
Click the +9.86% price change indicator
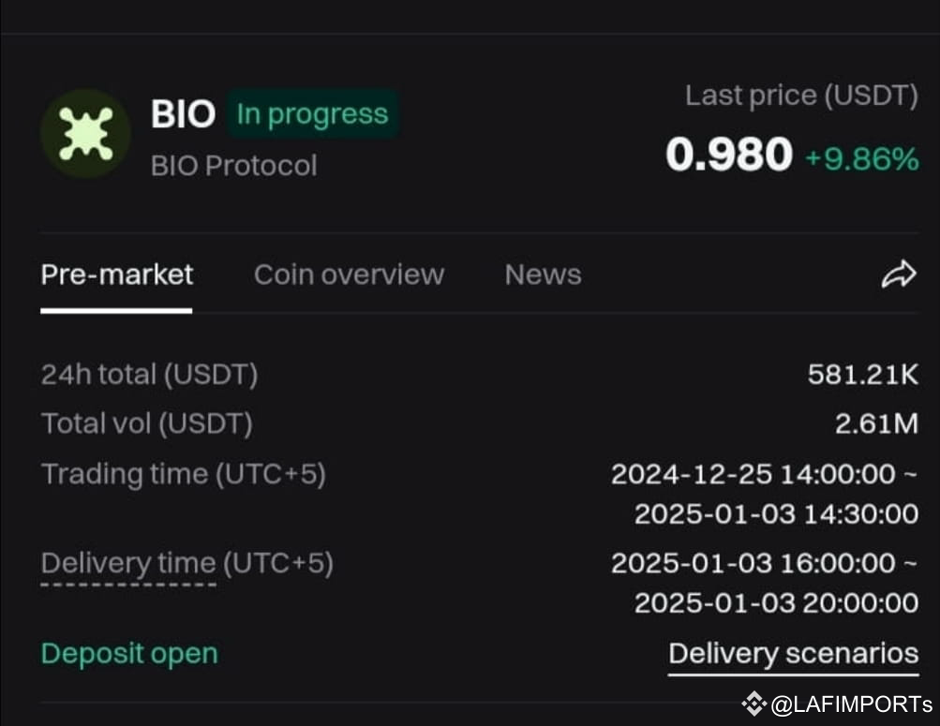(x=861, y=160)
